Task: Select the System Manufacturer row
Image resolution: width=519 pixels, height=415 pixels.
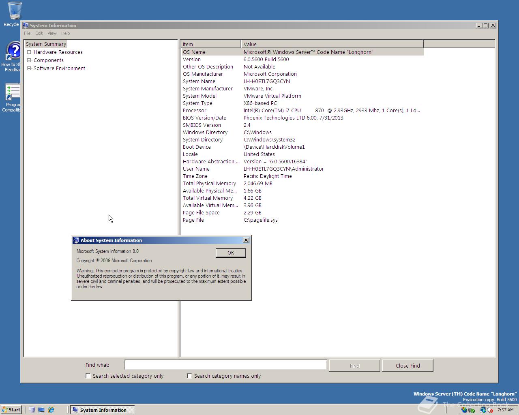Action: 302,88
